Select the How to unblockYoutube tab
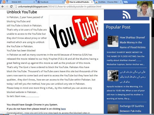The width and height of the screenshot is (154, 115). 79,2
